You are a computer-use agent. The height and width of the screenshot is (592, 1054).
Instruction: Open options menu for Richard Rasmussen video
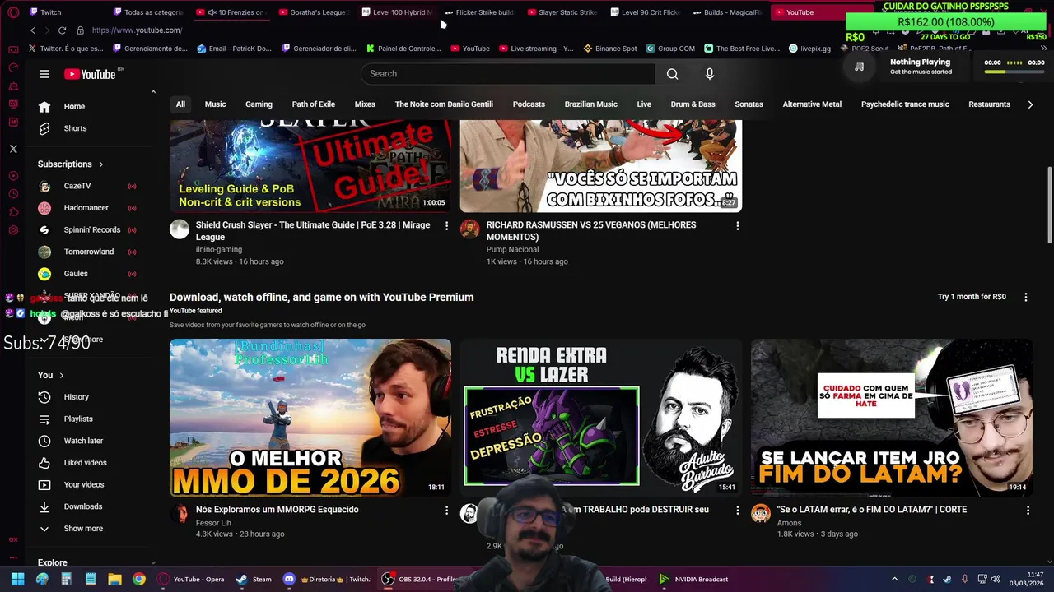[x=737, y=225]
